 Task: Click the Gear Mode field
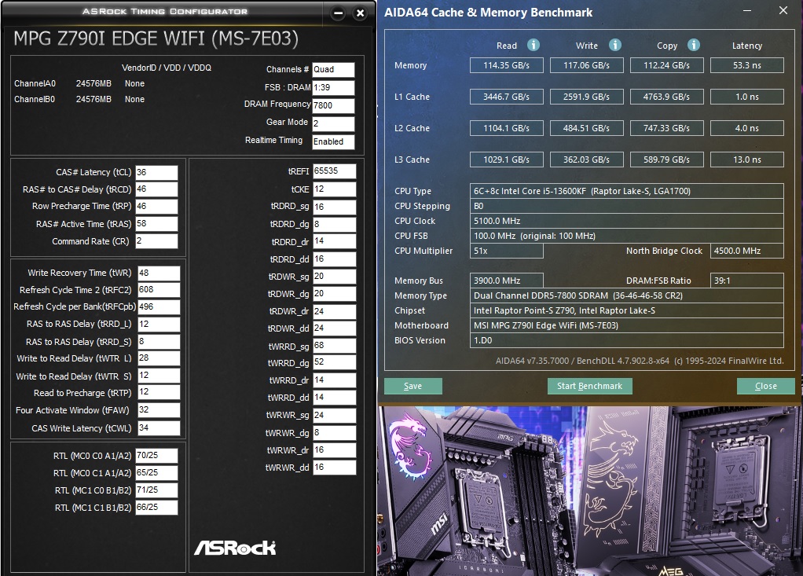coord(333,123)
